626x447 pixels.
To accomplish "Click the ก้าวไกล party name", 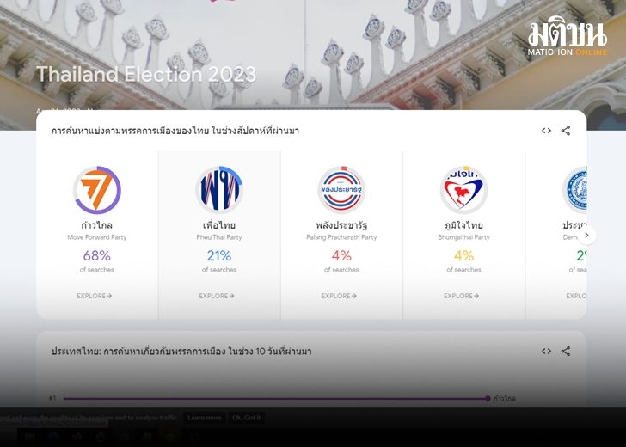I will (x=97, y=225).
